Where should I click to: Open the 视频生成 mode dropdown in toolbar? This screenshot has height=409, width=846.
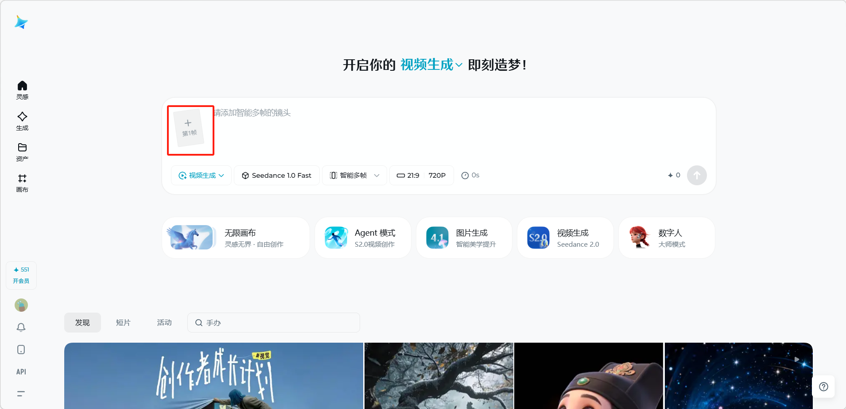point(201,176)
